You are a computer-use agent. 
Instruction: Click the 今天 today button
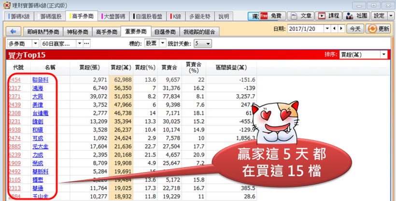[x=355, y=29]
